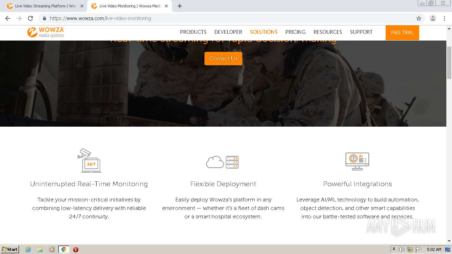Open the RESOURCES menu

click(x=328, y=32)
